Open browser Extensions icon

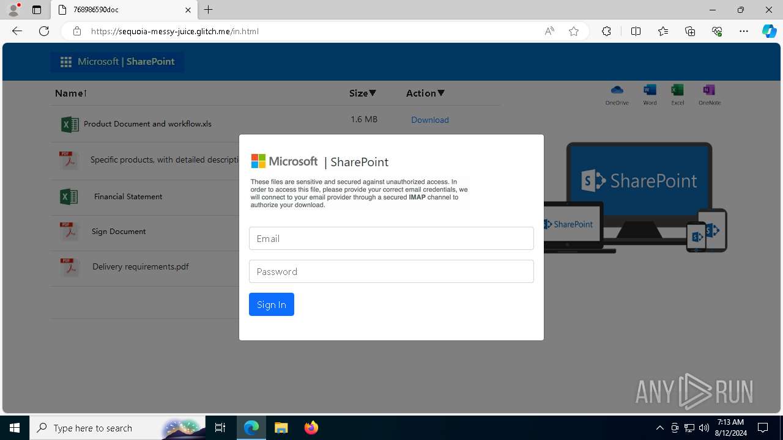pos(606,31)
